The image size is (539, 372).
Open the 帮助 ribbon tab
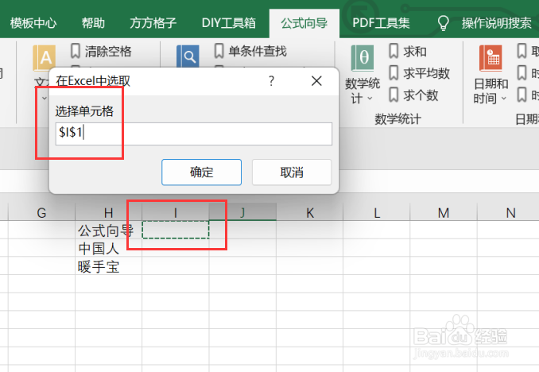[x=93, y=23]
